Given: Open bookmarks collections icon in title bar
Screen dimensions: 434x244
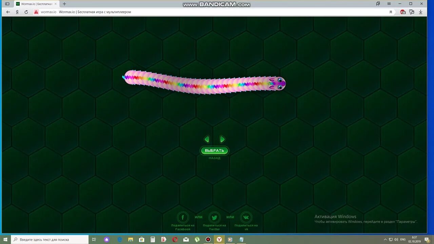Looking at the screenshot, I should (378, 4).
